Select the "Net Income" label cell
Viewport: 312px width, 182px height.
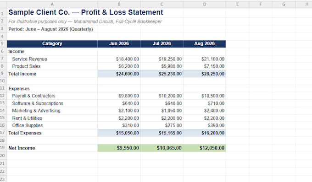tap(52, 148)
